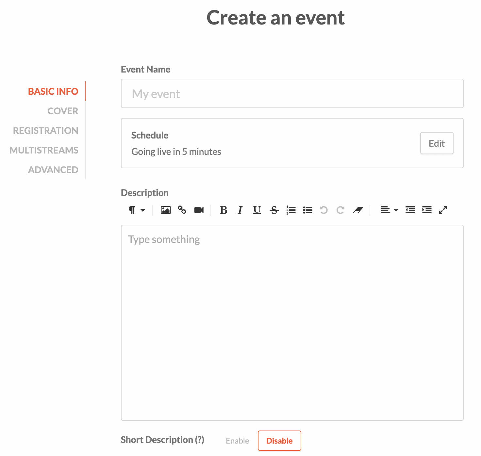Open the Registration settings
This screenshot has height=456, width=481.
coord(45,130)
